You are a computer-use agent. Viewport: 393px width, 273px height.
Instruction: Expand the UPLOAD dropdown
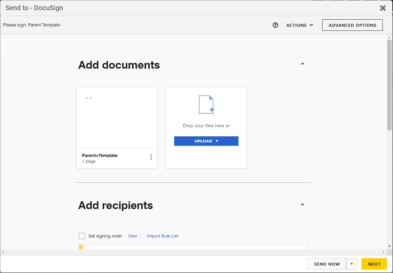[206, 141]
